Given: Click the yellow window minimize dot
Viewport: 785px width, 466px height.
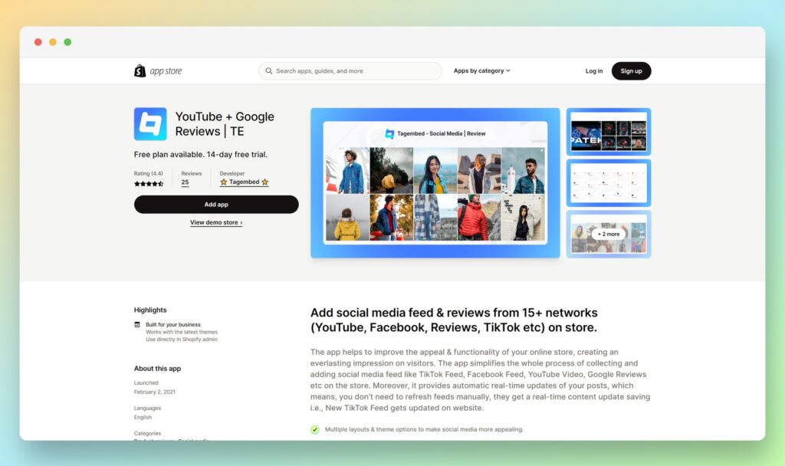Looking at the screenshot, I should [x=53, y=42].
